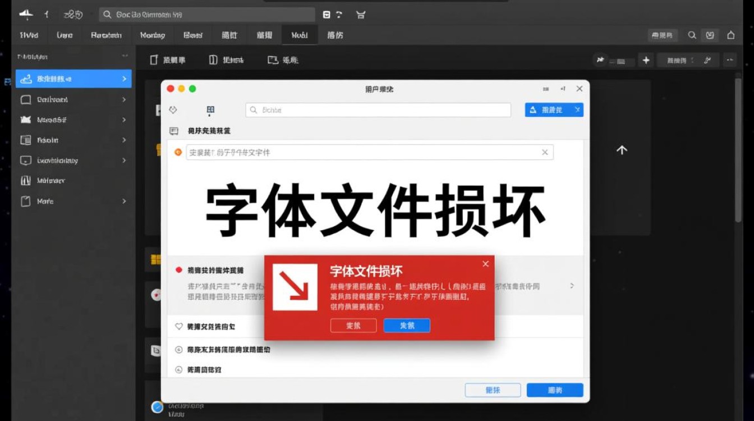Click the ellipsis button in secondary toolbar
This screenshot has height=421, width=754.
tap(730, 60)
